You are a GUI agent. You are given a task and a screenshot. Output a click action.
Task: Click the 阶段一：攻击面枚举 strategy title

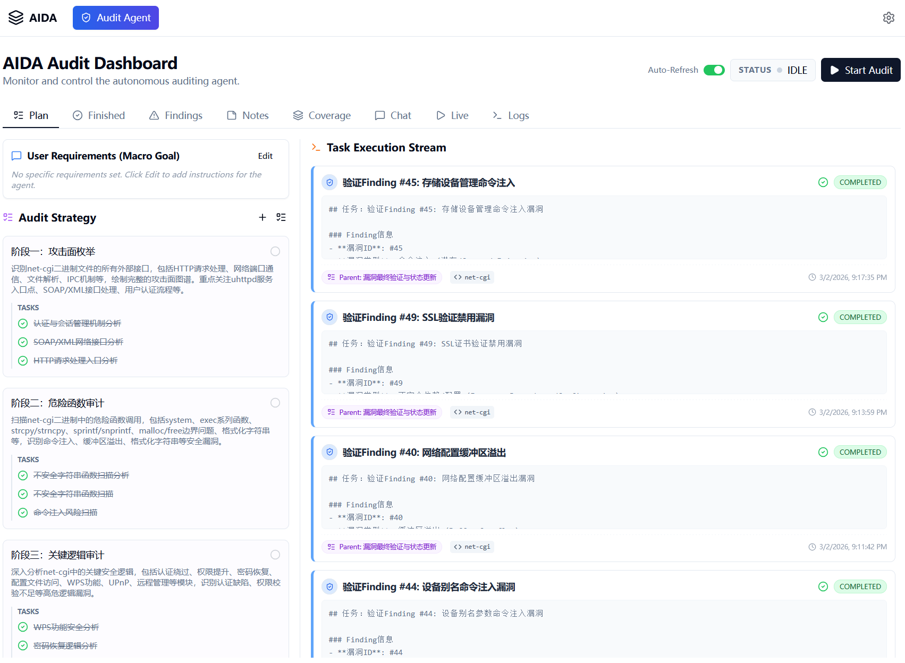[x=53, y=251]
